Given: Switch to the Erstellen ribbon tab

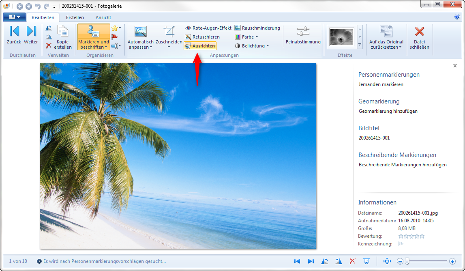Looking at the screenshot, I should coord(75,17).
